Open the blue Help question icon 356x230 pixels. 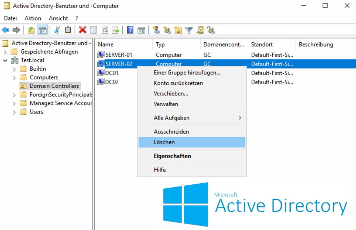[x=130, y=30]
